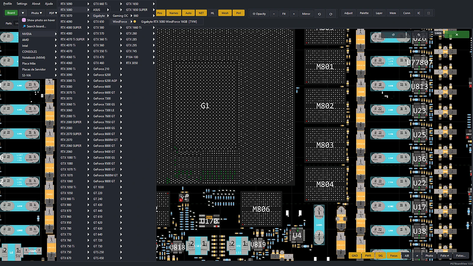Image resolution: width=473 pixels, height=266 pixels.
Task: Click the fullscreen icon after IC
Action: (x=429, y=13)
